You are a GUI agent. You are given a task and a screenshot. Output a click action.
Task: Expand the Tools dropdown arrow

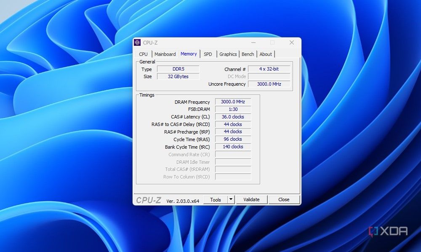(231, 200)
